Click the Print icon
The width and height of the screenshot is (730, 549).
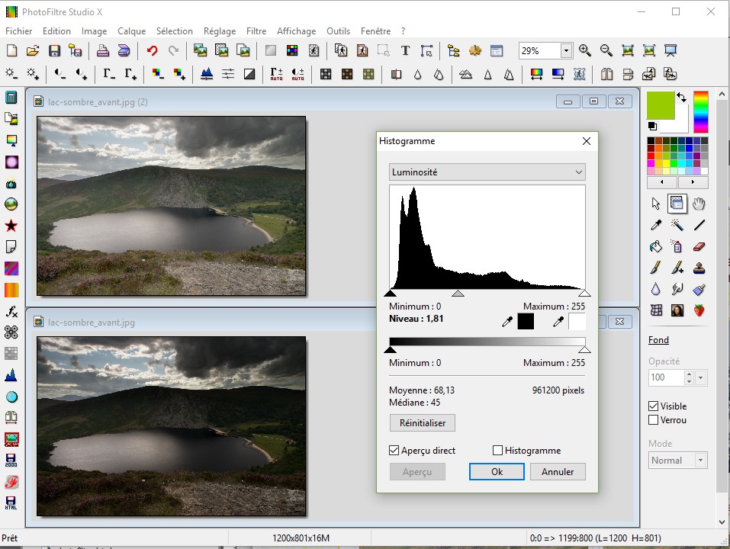(x=102, y=51)
